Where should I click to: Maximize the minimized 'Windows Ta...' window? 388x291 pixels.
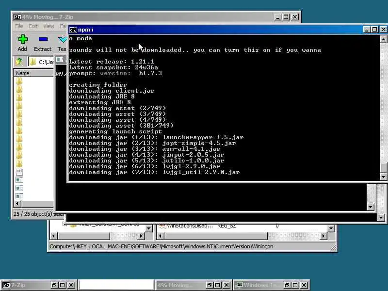click(295, 285)
